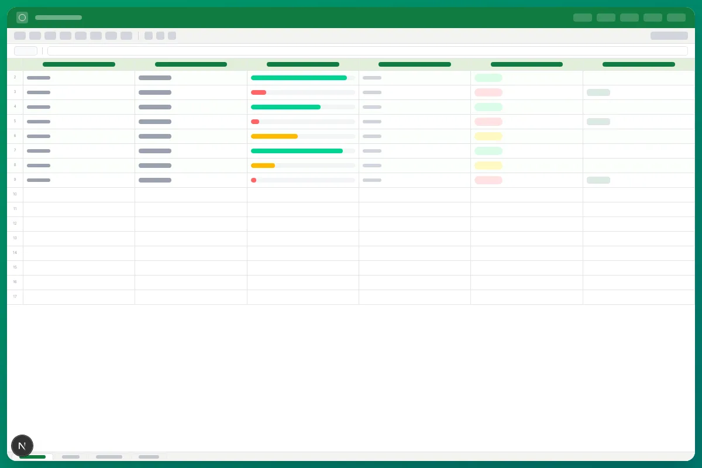Click the red status pill in row 5

488,122
